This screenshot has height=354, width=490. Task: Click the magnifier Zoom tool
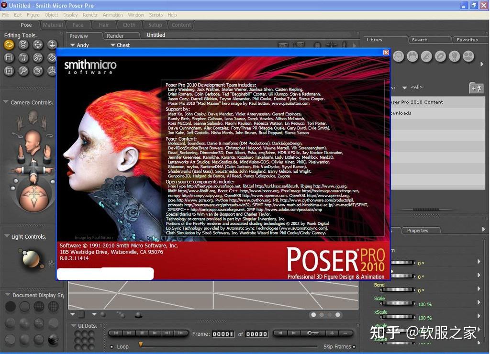[23, 71]
